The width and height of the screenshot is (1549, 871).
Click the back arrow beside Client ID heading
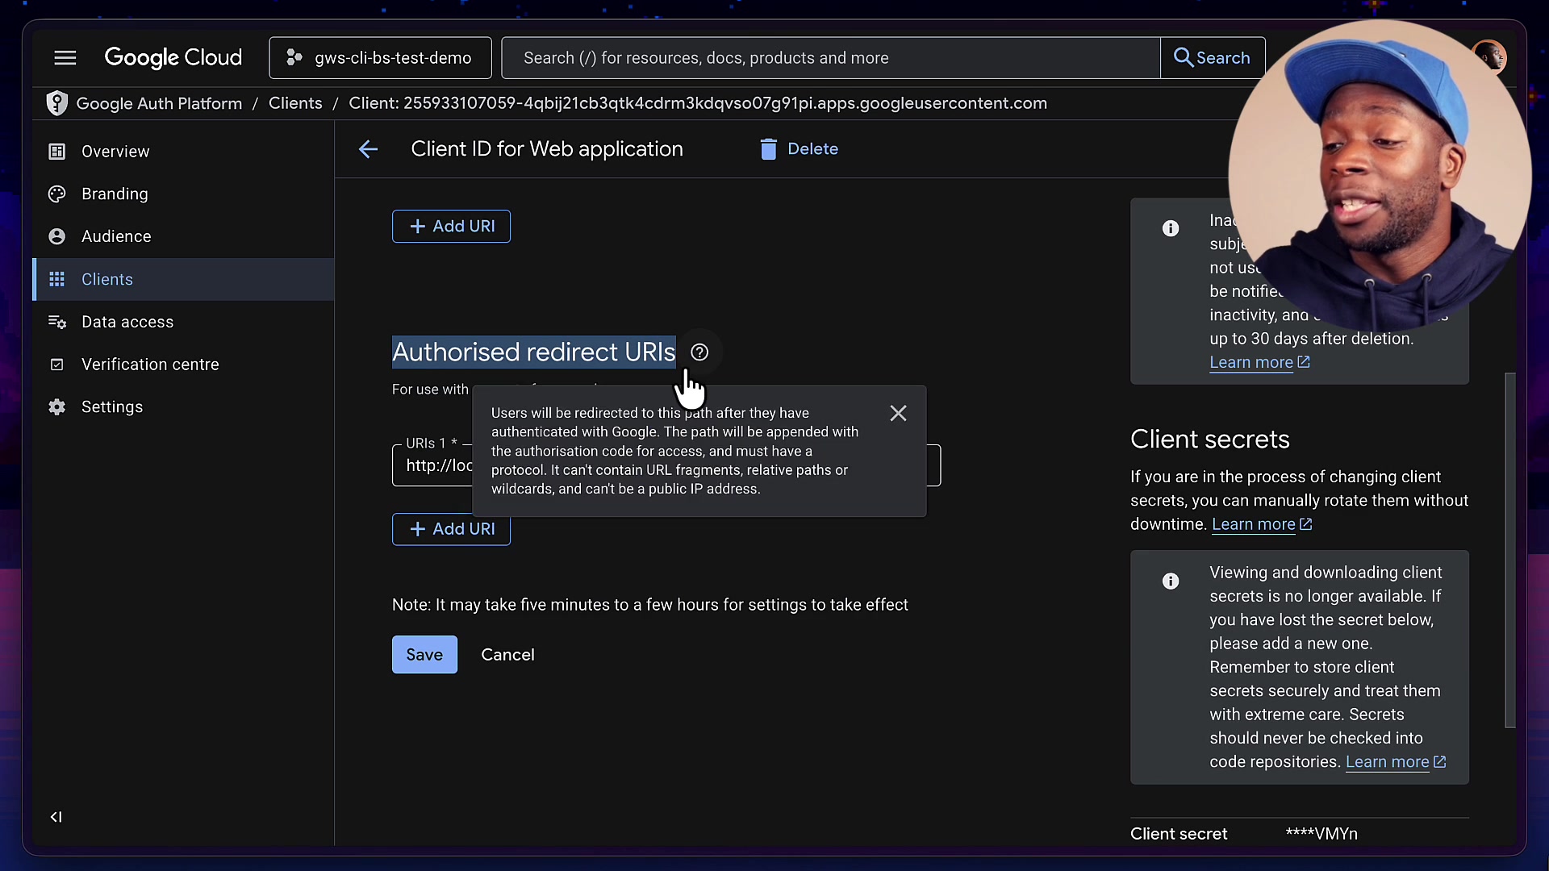tap(368, 149)
